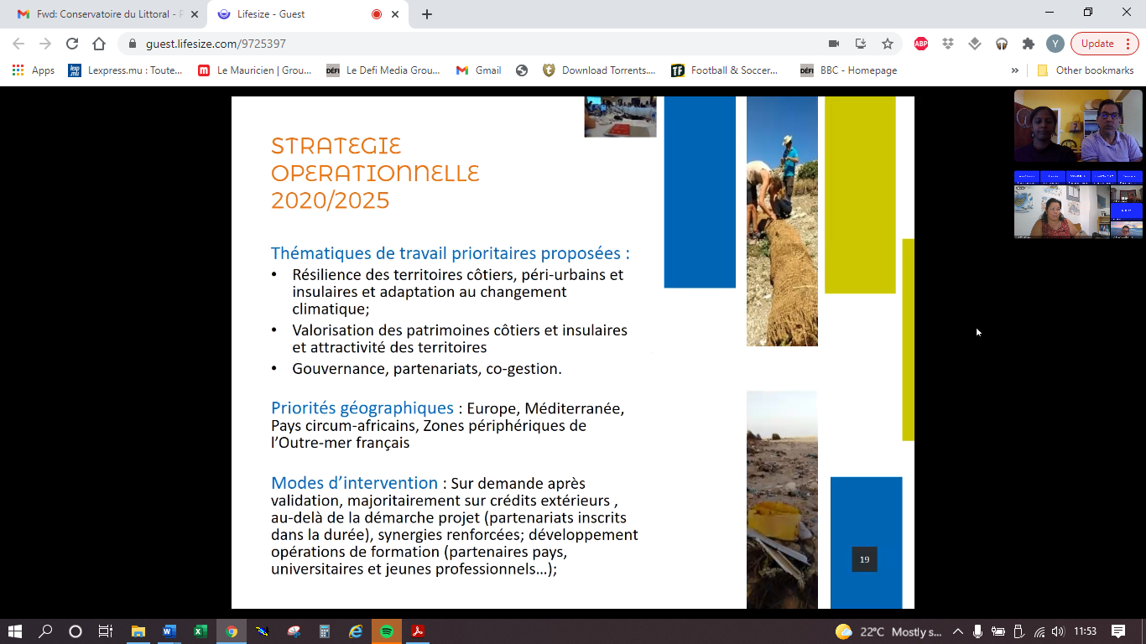Image resolution: width=1146 pixels, height=644 pixels.
Task: Click the headphones extension icon
Action: (1001, 44)
